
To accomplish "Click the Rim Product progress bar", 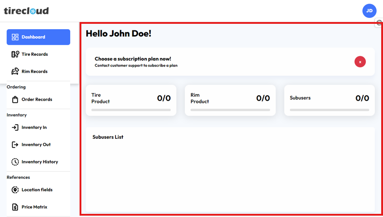I will pos(230,110).
